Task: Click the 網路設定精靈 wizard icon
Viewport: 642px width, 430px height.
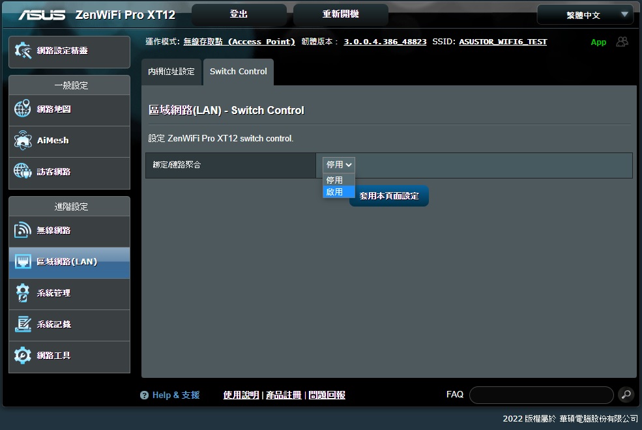Action: coord(23,51)
